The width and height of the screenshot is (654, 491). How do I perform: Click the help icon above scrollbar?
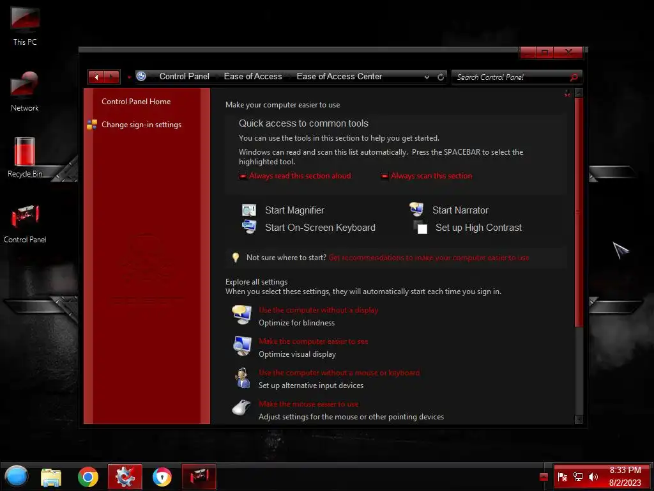point(567,93)
